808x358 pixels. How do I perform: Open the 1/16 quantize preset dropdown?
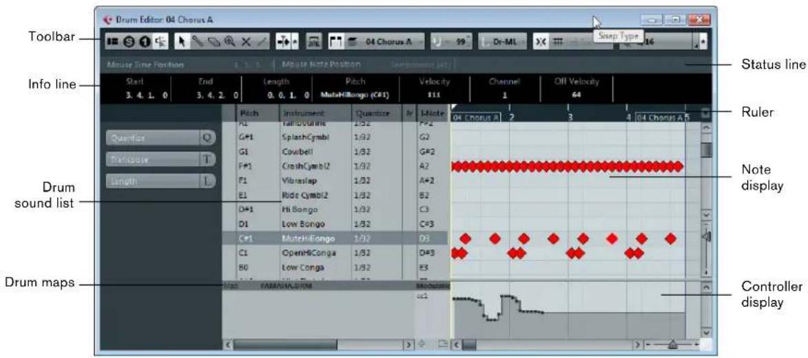656,43
